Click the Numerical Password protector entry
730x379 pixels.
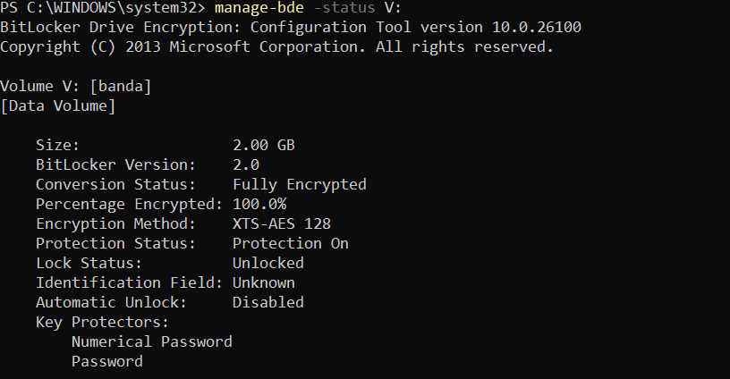coord(151,342)
